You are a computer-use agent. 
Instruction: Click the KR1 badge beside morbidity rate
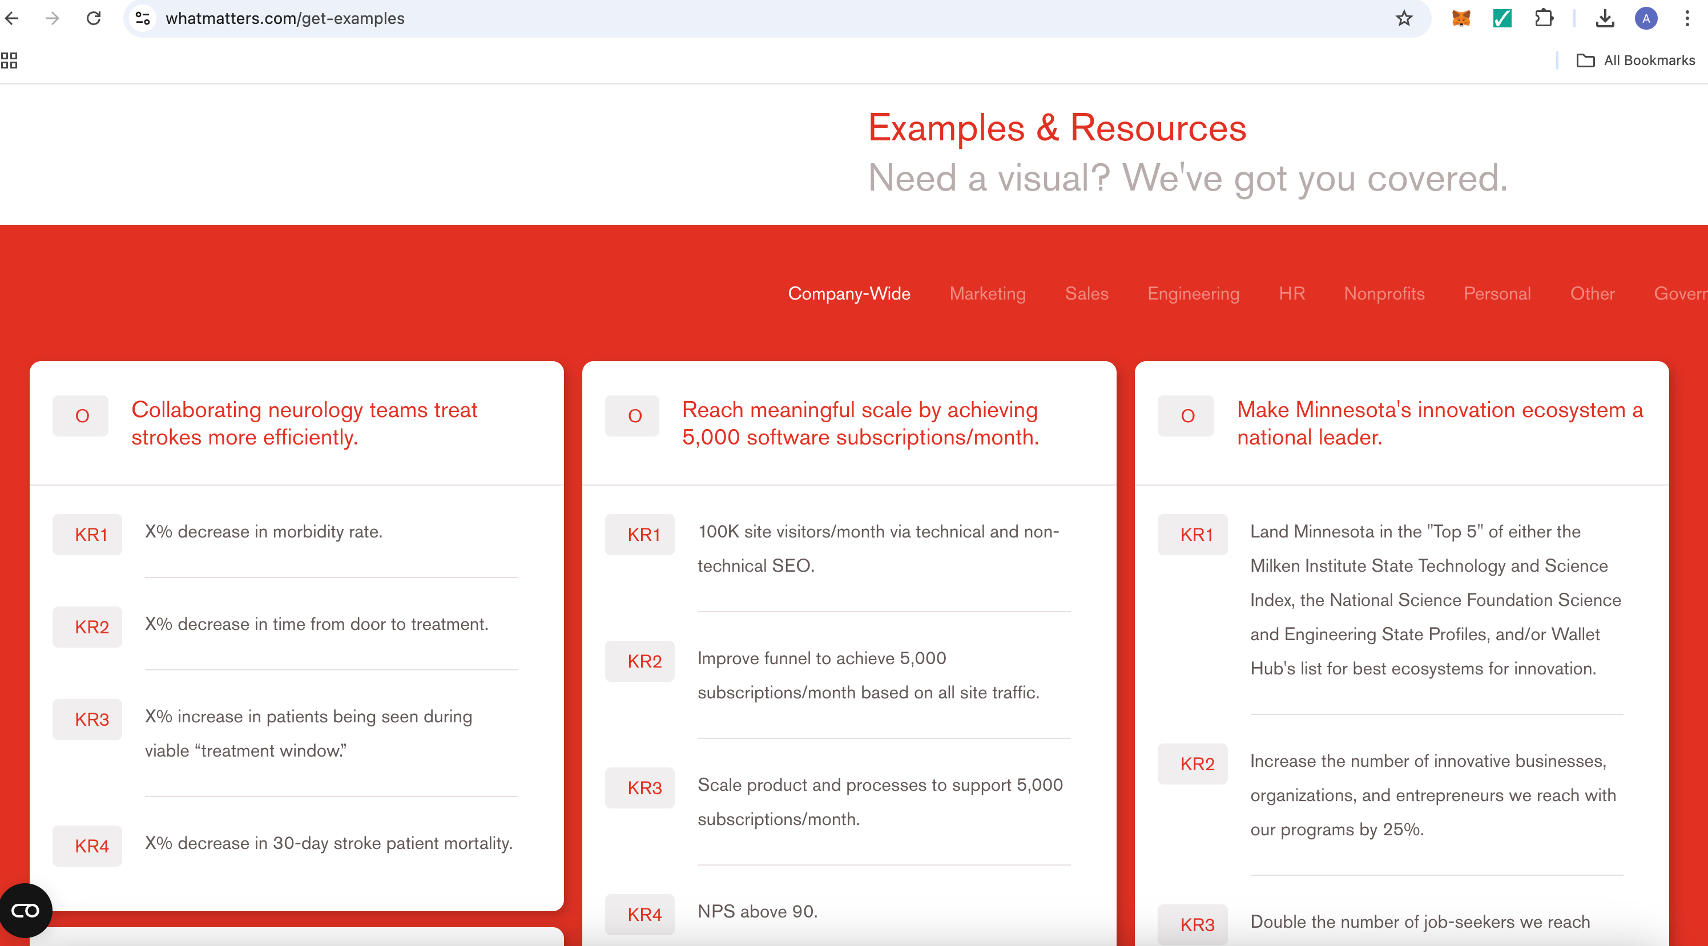(87, 534)
